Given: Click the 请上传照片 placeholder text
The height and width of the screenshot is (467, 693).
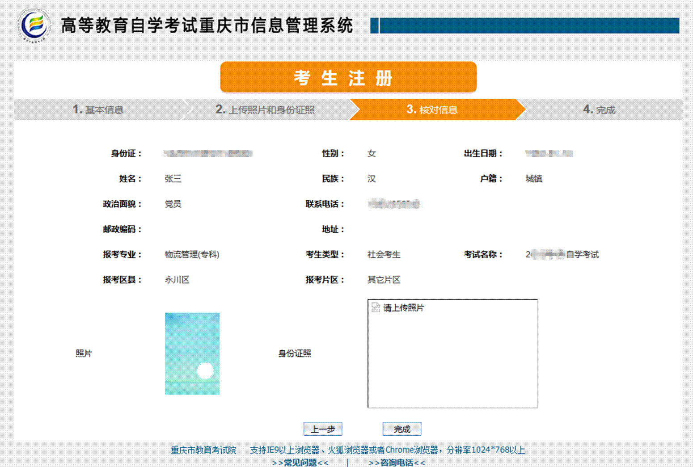Looking at the screenshot, I should [403, 308].
